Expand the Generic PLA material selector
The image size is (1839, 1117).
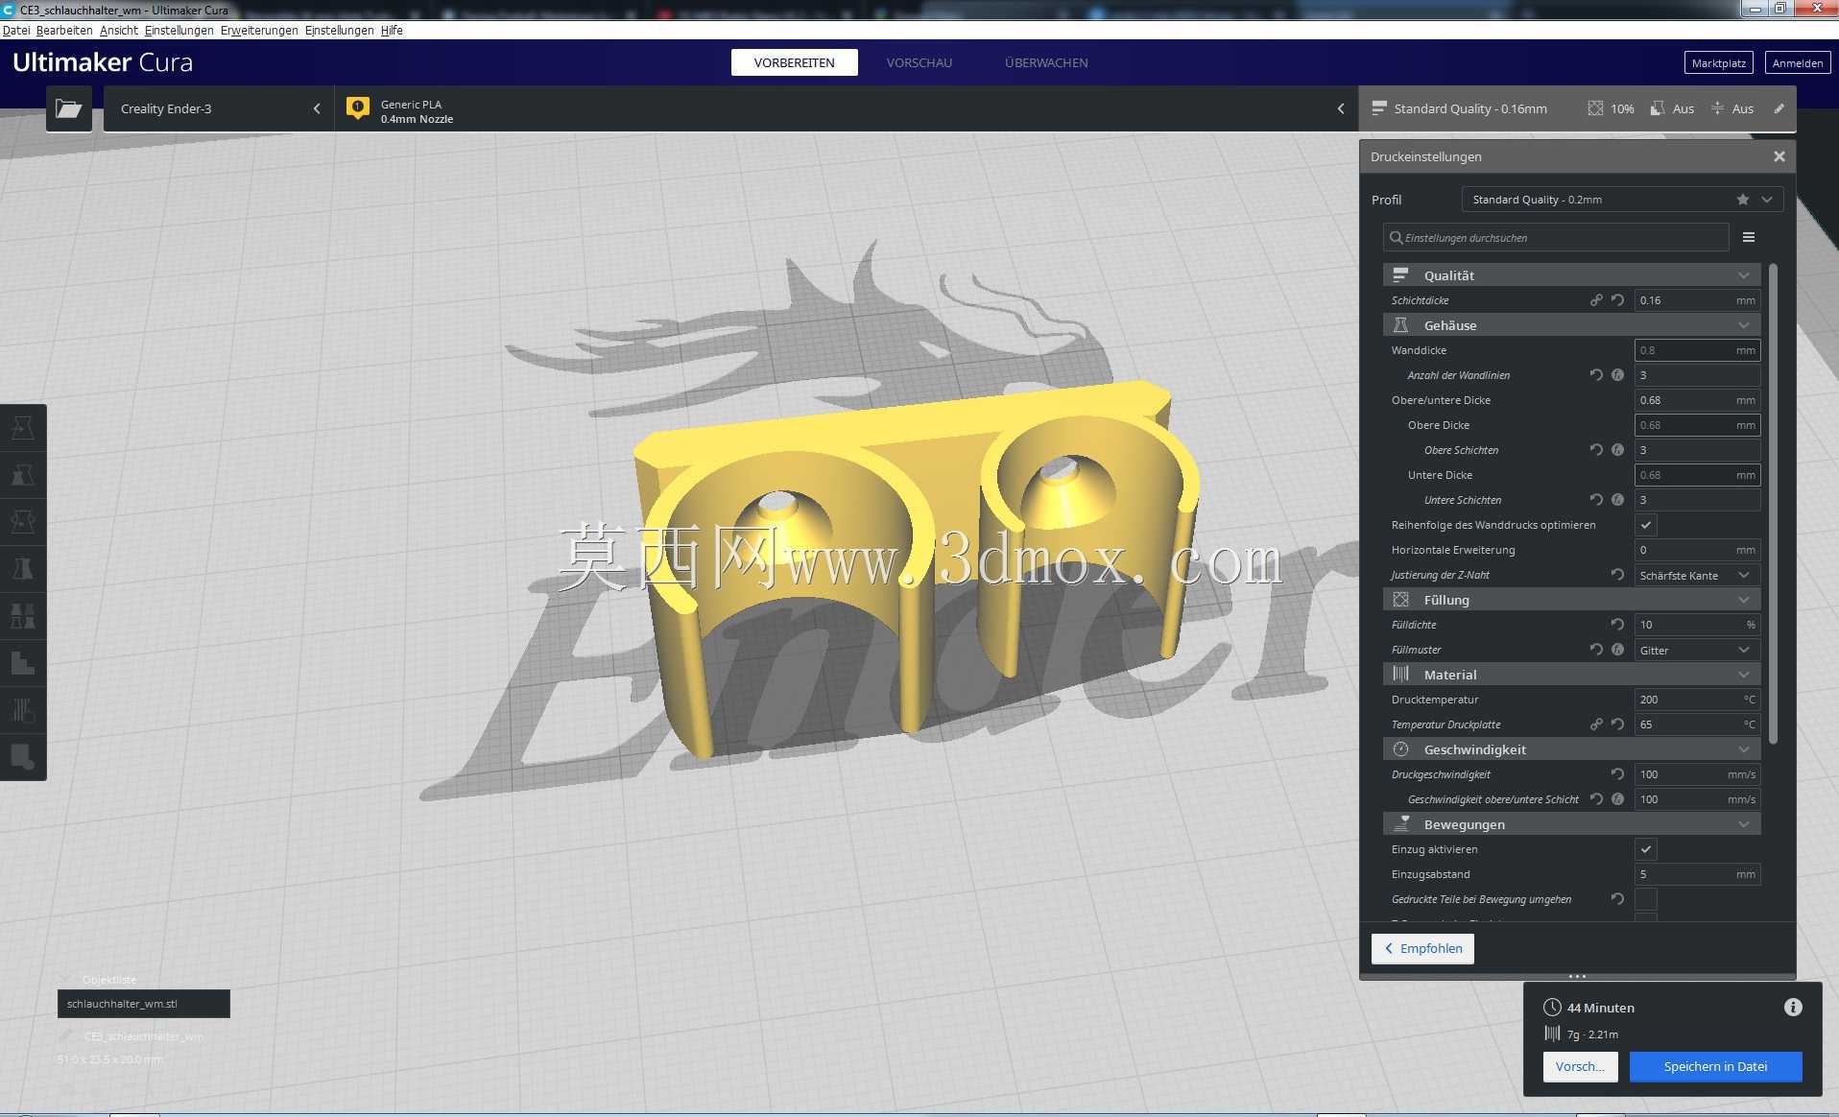point(847,108)
